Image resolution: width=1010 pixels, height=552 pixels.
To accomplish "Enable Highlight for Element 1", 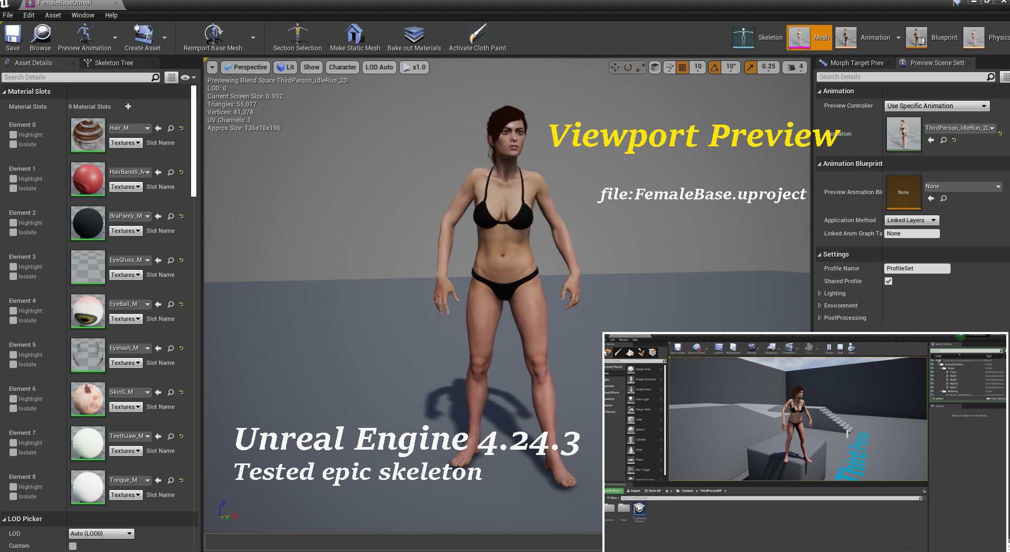I will pos(13,179).
